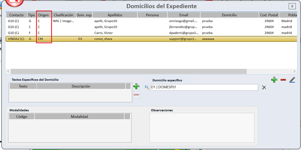Add new address with top-right green plus
The image size is (301, 150).
click(274, 80)
